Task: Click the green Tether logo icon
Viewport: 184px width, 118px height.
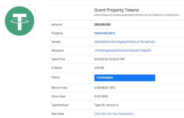Action: pos(20,21)
